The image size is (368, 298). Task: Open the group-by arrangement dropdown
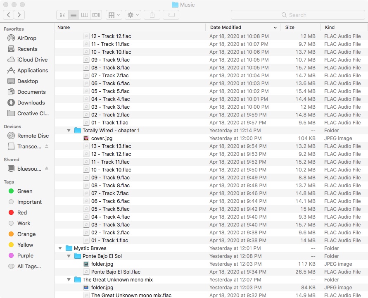[114, 15]
